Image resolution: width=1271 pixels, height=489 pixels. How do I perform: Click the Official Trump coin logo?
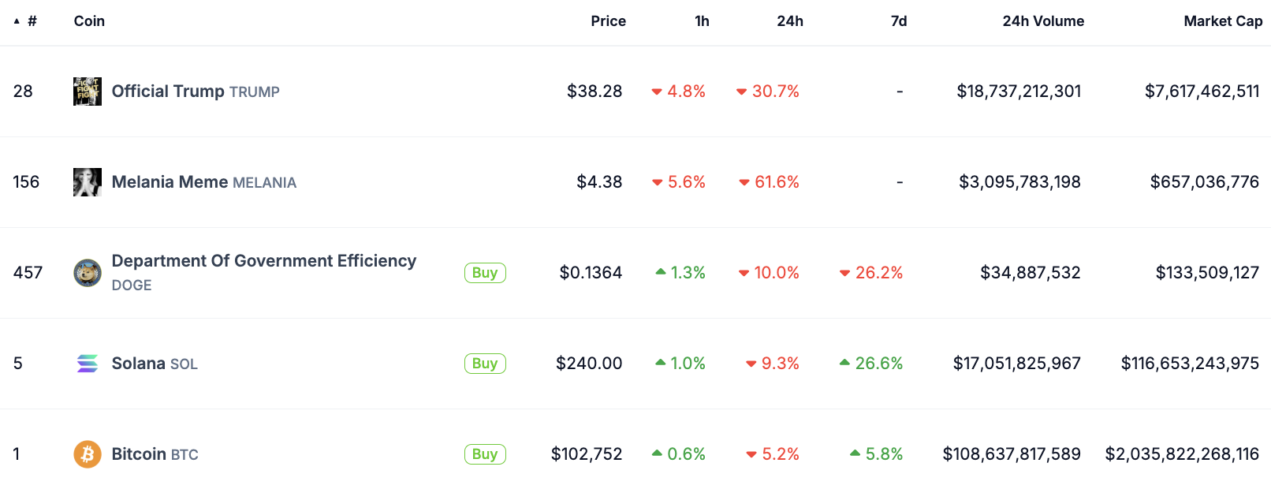tap(88, 91)
